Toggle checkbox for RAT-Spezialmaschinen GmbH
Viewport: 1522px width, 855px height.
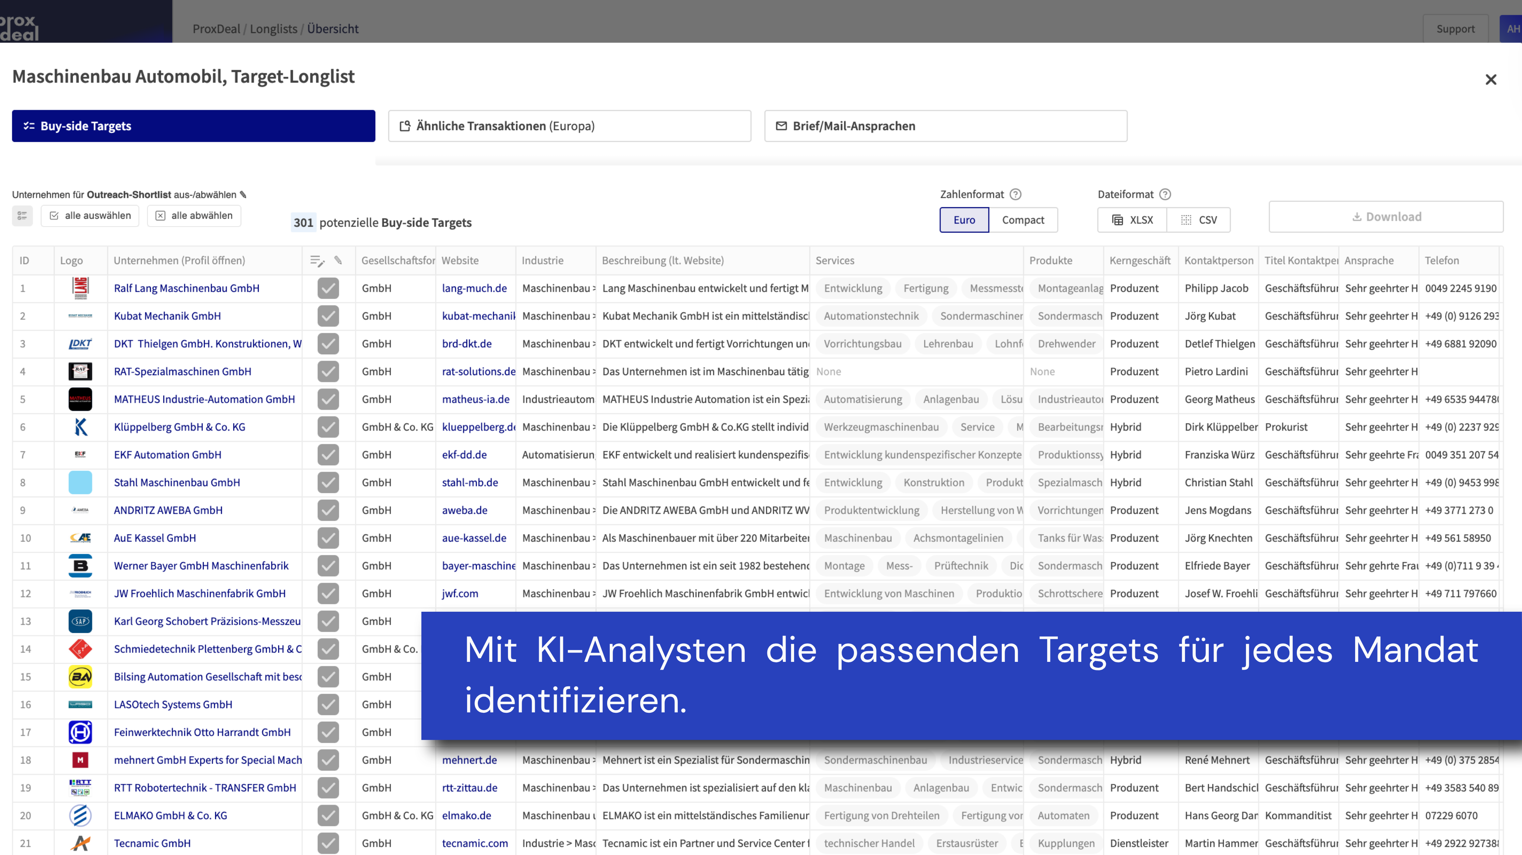328,371
